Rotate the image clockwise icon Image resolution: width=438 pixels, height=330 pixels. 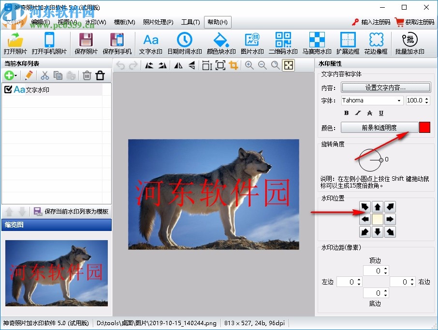(x=162, y=66)
